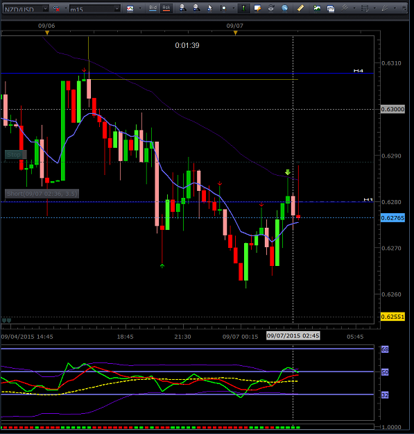Click the H1 level line label

click(368, 199)
